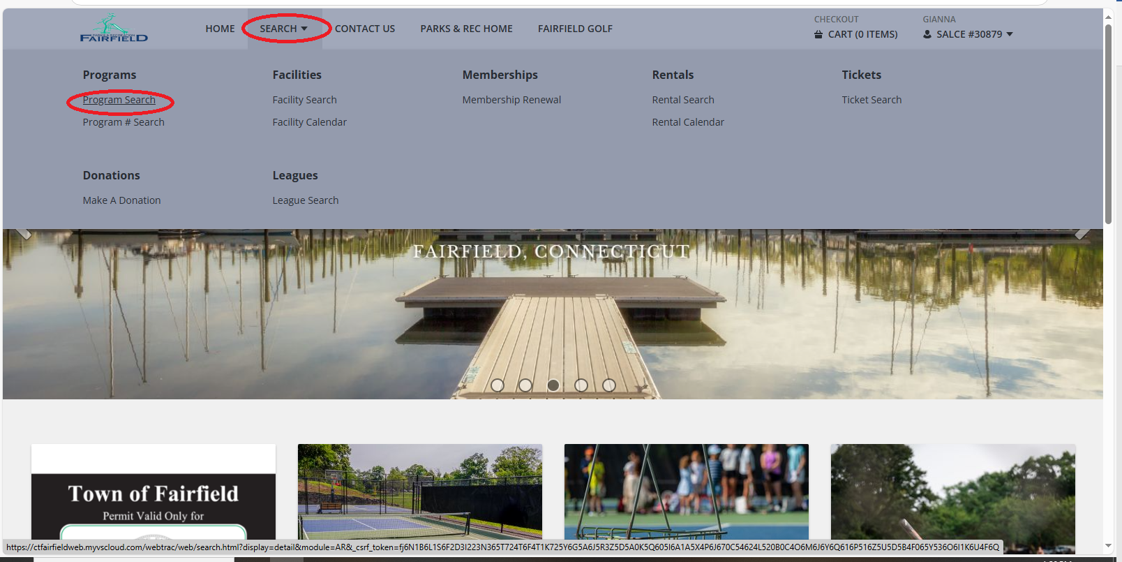Collapse the Search dropdown menu
1122x562 pixels.
click(x=283, y=29)
